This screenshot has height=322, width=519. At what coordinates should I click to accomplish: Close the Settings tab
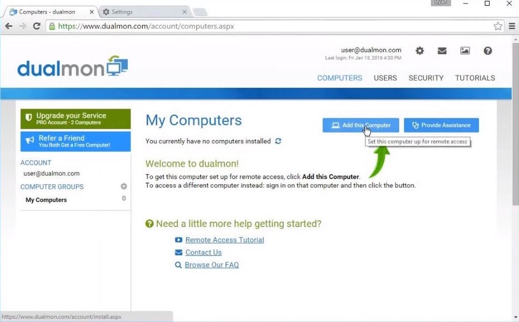tap(185, 12)
